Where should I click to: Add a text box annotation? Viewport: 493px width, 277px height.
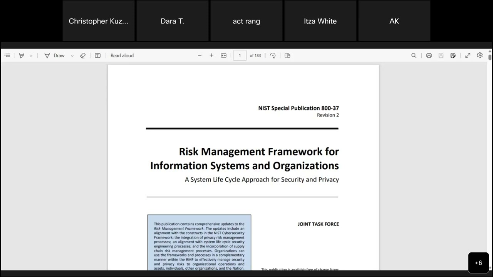[x=98, y=55]
